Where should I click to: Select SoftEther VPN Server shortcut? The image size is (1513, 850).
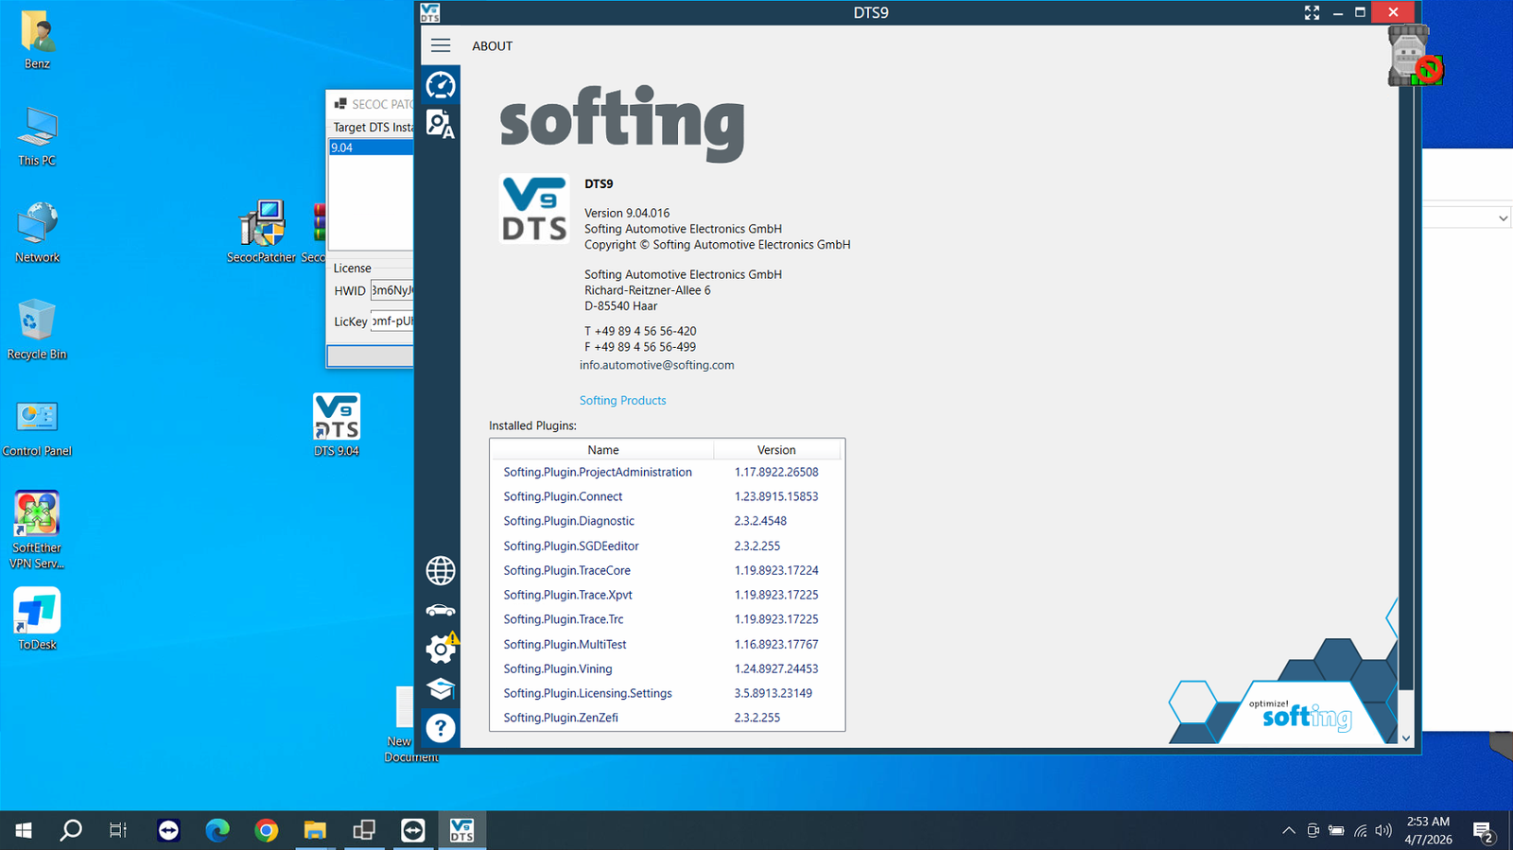[37, 530]
